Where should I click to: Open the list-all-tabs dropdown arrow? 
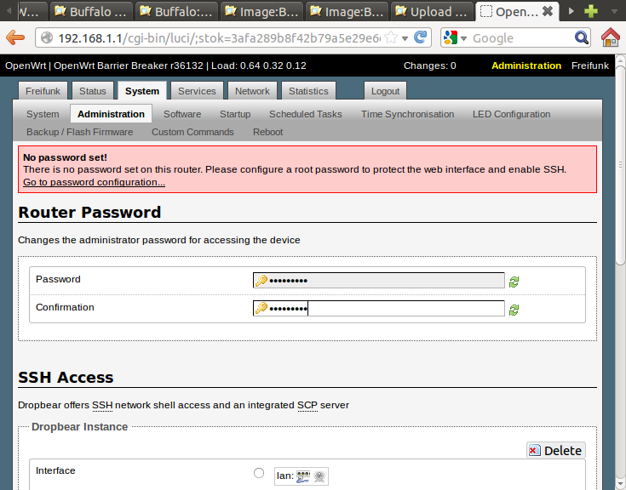click(x=614, y=12)
